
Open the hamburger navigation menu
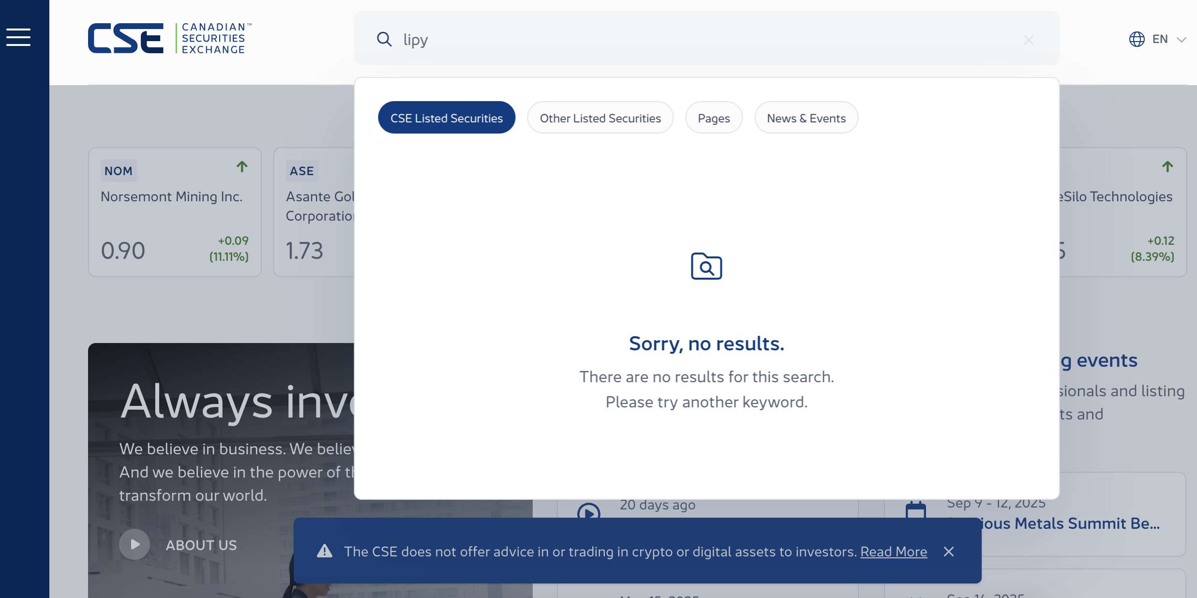coord(18,37)
